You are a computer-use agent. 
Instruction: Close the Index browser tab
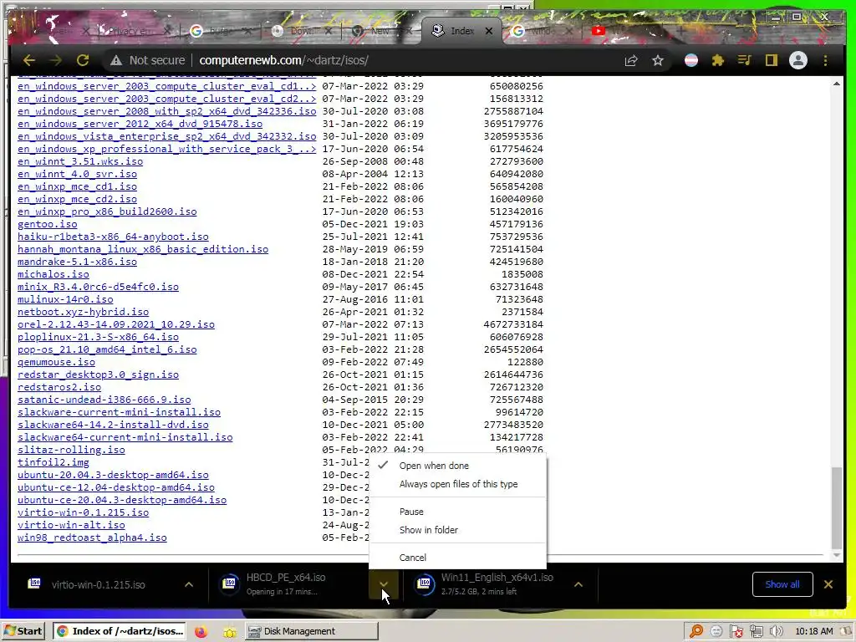tap(488, 31)
